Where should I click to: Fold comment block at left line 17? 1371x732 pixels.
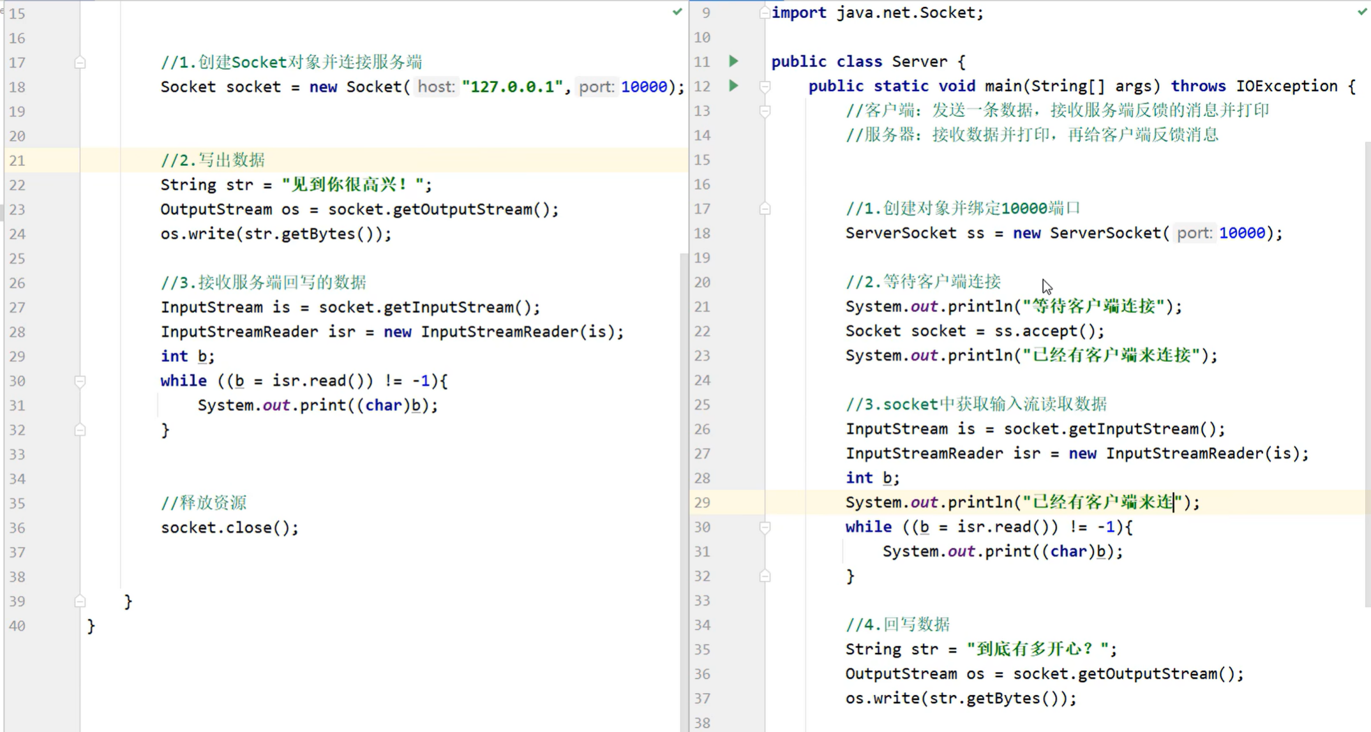coord(80,63)
